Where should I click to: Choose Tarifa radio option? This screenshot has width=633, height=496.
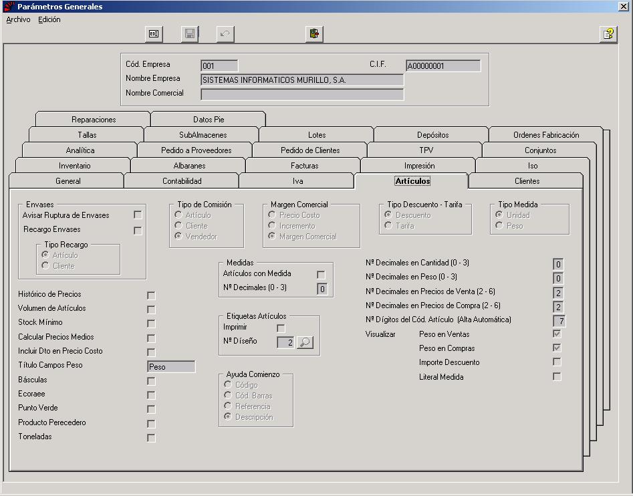point(388,225)
